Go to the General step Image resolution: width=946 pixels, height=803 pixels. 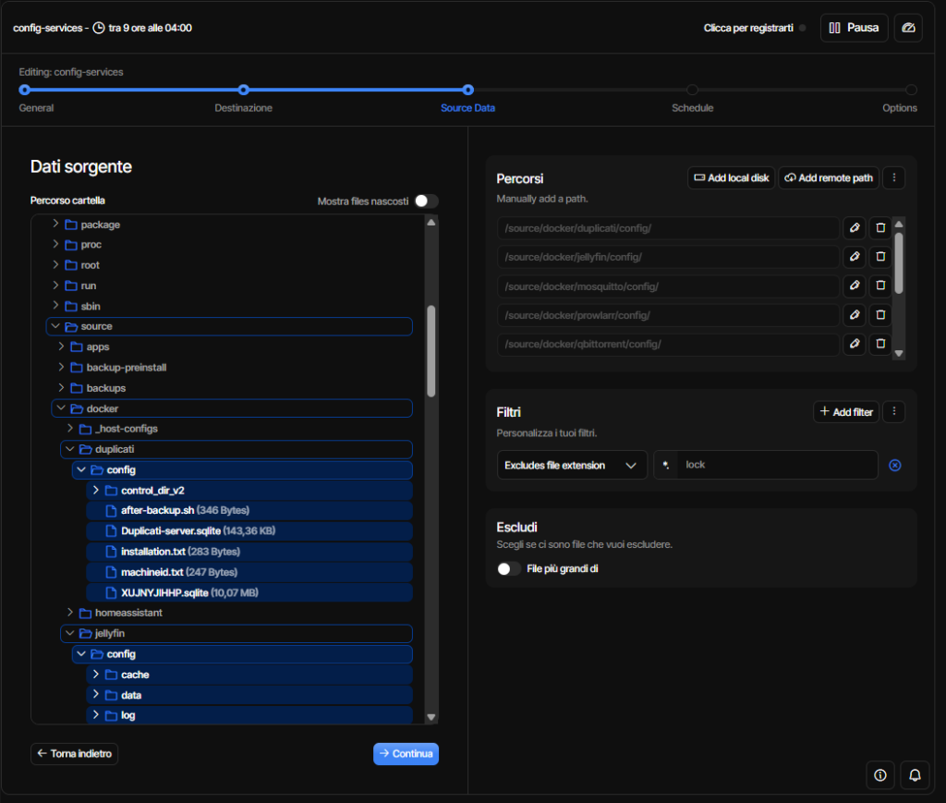pyautogui.click(x=25, y=90)
